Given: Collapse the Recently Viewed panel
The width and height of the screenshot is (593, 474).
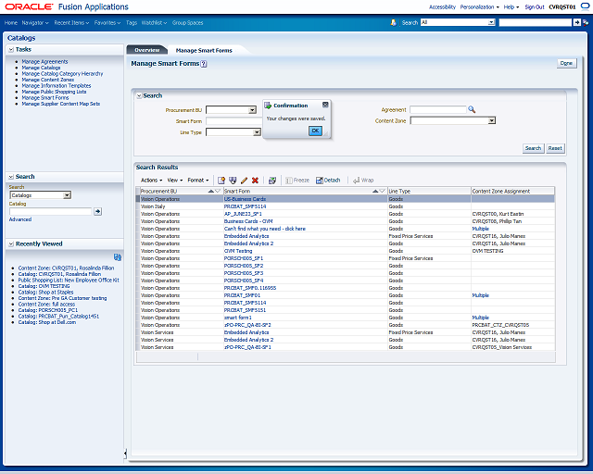Looking at the screenshot, I should pyautogui.click(x=11, y=243).
